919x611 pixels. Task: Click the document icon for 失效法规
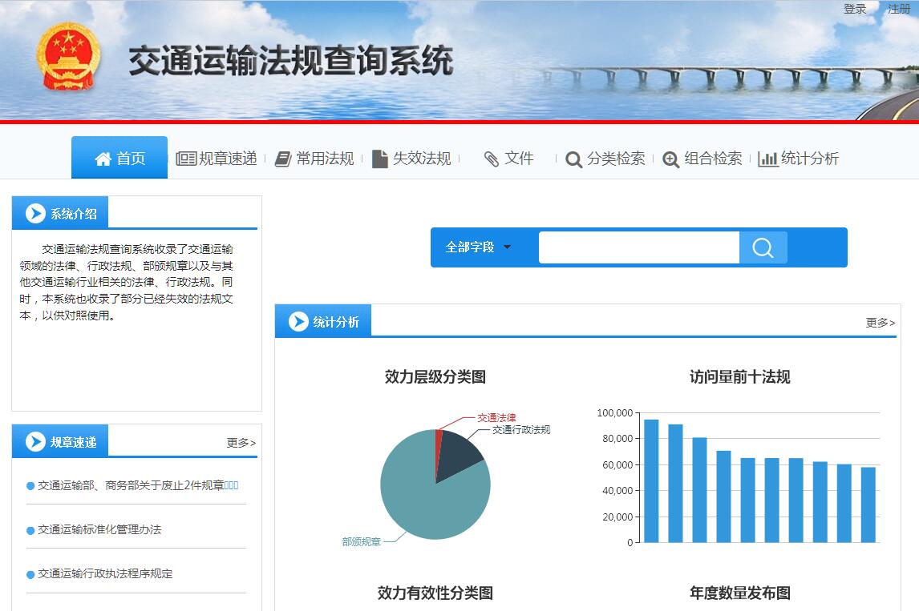click(x=380, y=159)
